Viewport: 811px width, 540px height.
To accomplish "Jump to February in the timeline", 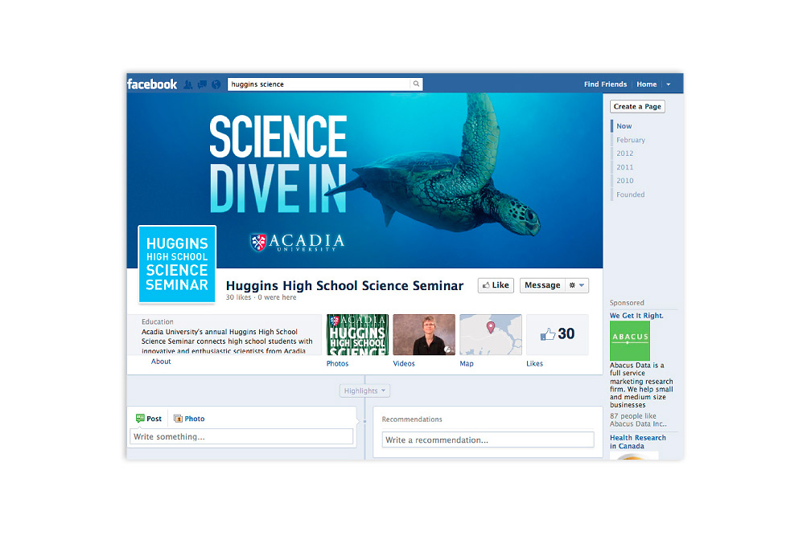I will (x=631, y=140).
